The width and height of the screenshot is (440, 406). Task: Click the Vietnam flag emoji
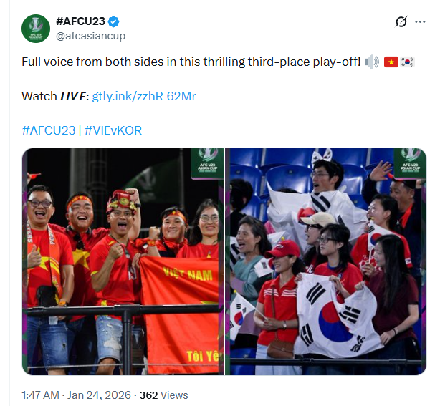pyautogui.click(x=391, y=62)
